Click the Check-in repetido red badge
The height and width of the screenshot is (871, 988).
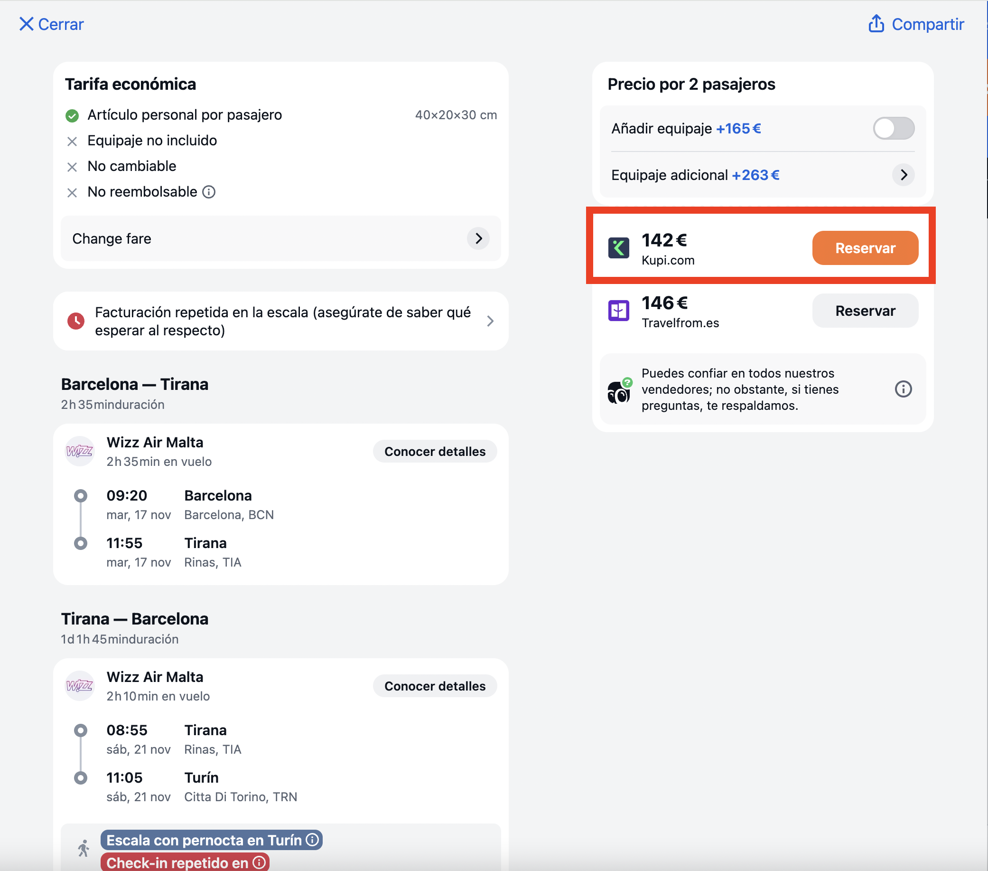coord(185,862)
